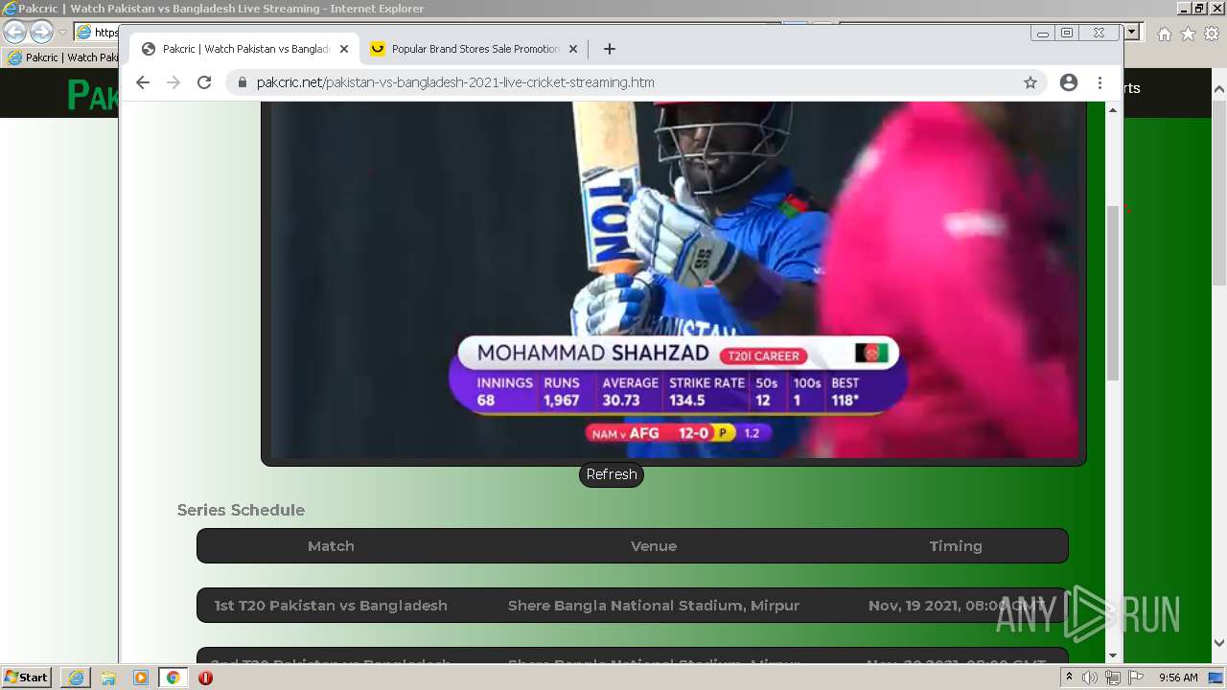This screenshot has height=690, width=1227.
Task: Open Internet Explorer's Favorites star
Action: coord(1188,34)
